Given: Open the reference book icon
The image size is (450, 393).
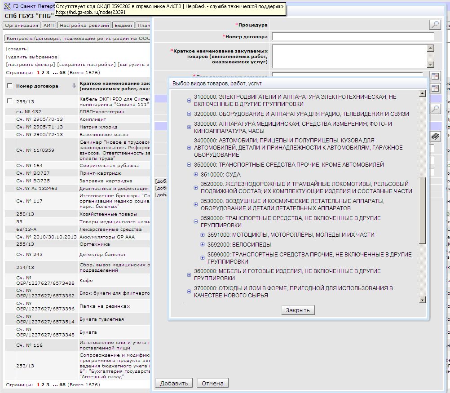Looking at the screenshot, I should tap(435, 136).
